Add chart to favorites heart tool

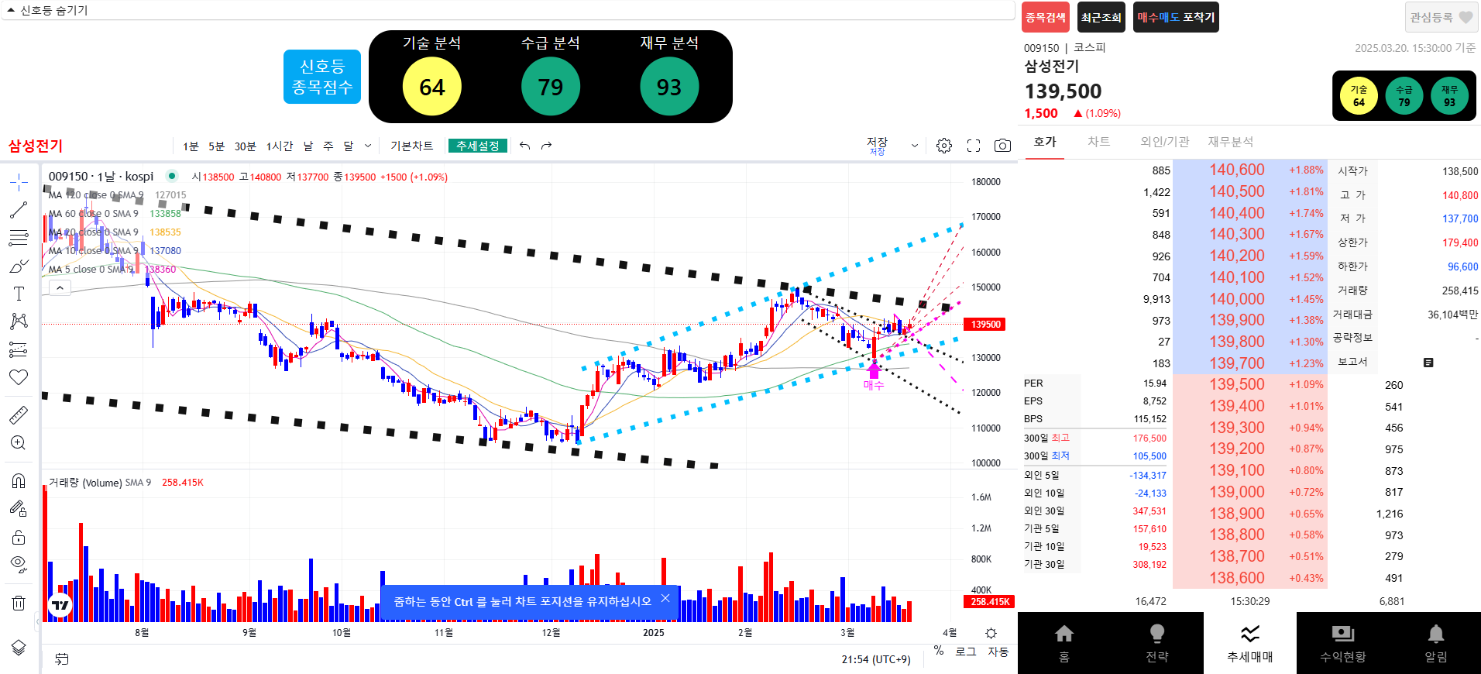[x=19, y=377]
